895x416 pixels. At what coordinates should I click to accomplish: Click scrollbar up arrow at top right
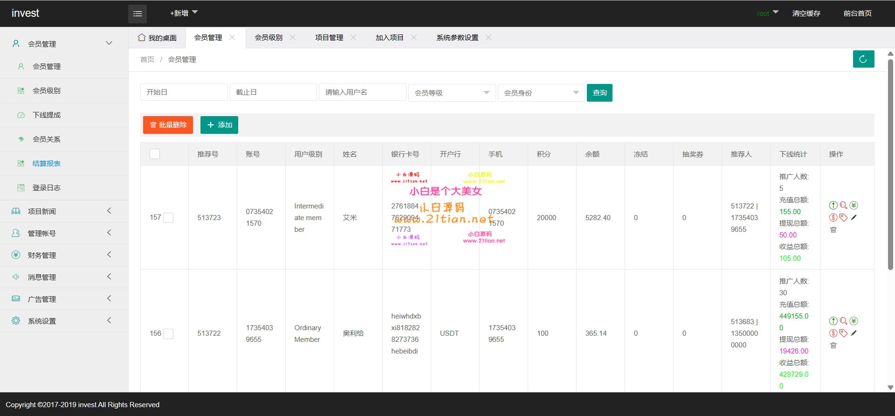[890, 54]
